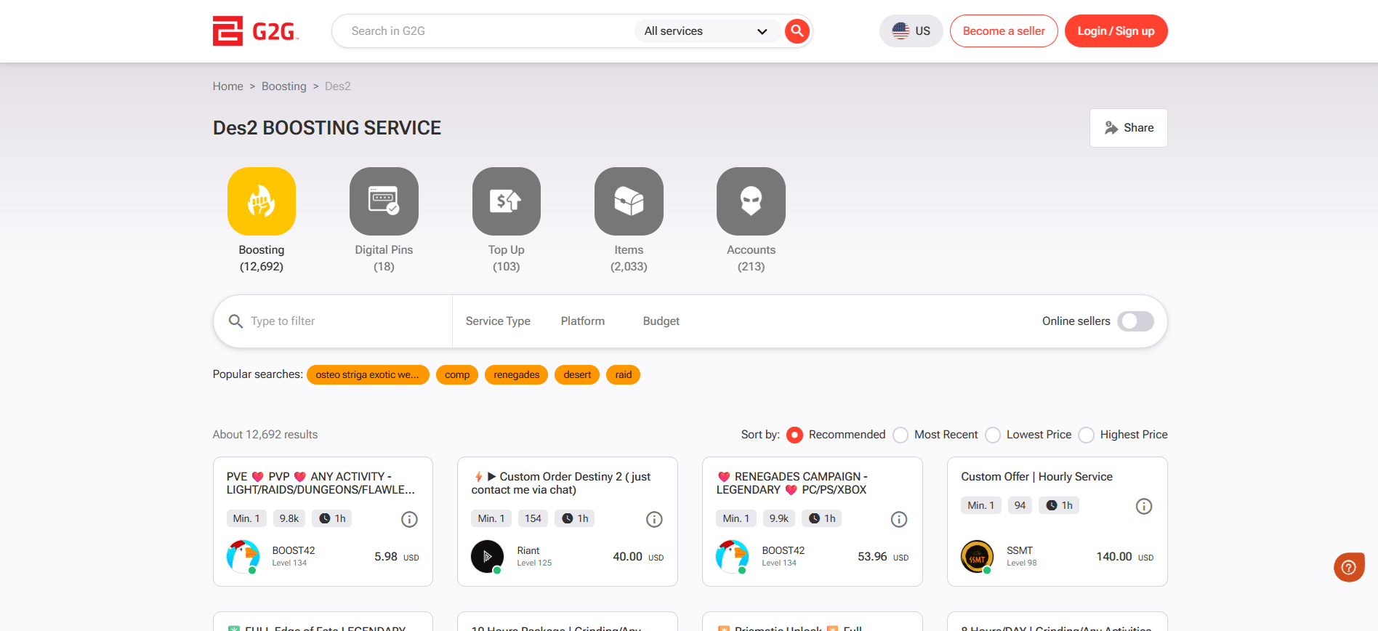Screen dimensions: 1378x631
Task: Open the Digital Pins category icon
Action: pos(384,201)
